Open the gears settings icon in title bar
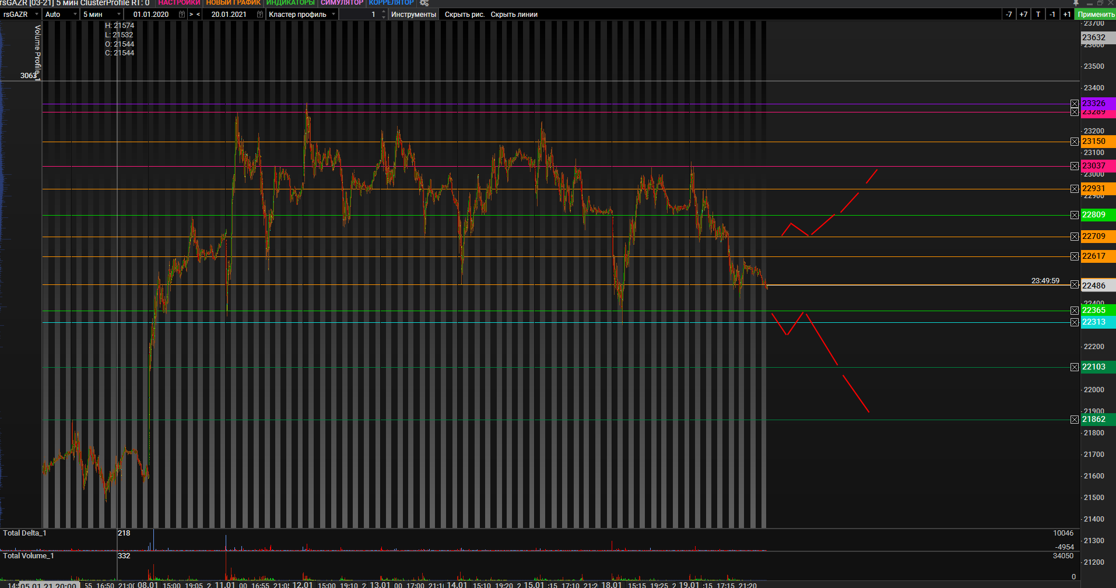This screenshot has width=1116, height=588. point(424,3)
